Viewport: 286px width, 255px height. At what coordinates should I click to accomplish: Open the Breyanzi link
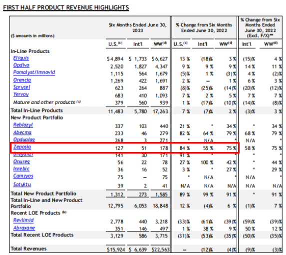point(23,154)
